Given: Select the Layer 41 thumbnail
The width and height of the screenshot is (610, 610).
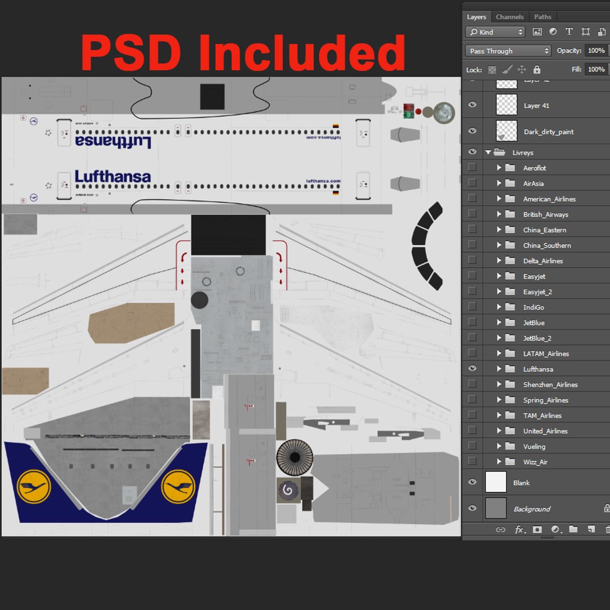Looking at the screenshot, I should (507, 104).
